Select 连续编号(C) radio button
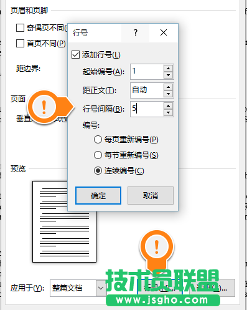 pos(98,171)
